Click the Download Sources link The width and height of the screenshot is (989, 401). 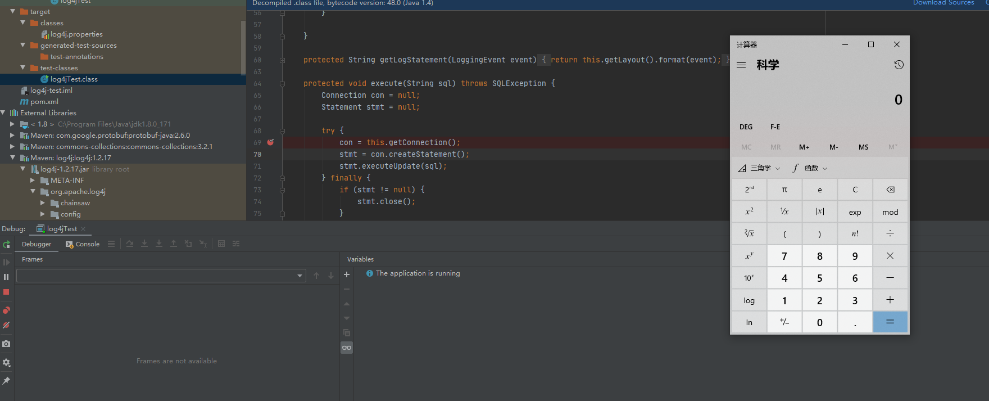943,3
